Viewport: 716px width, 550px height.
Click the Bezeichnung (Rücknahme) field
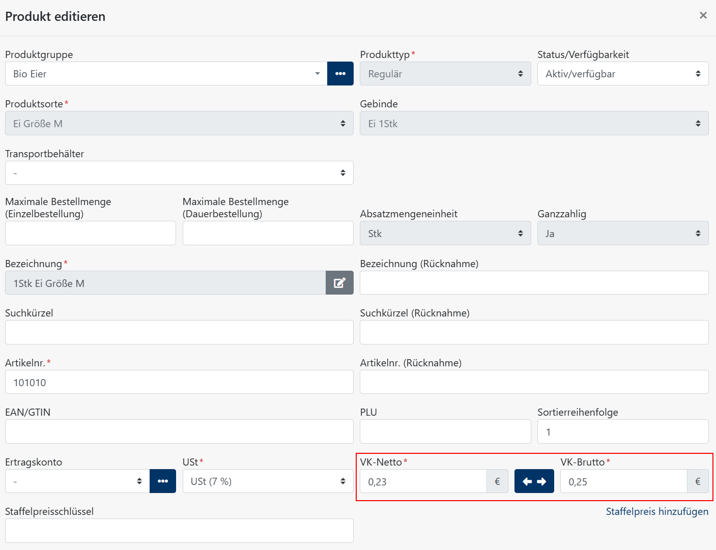point(534,283)
